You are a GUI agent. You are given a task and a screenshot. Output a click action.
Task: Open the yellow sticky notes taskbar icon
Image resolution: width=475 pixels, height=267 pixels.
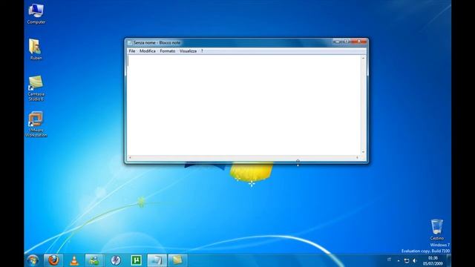(177, 260)
